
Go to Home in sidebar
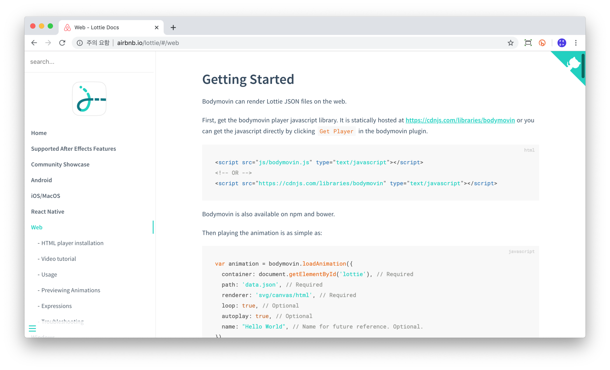point(39,133)
